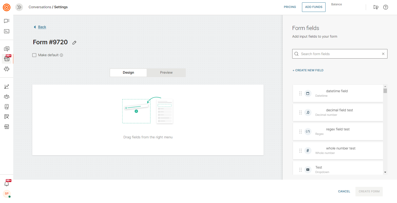Open the help question mark icon
397x203 pixels.
pos(386,7)
